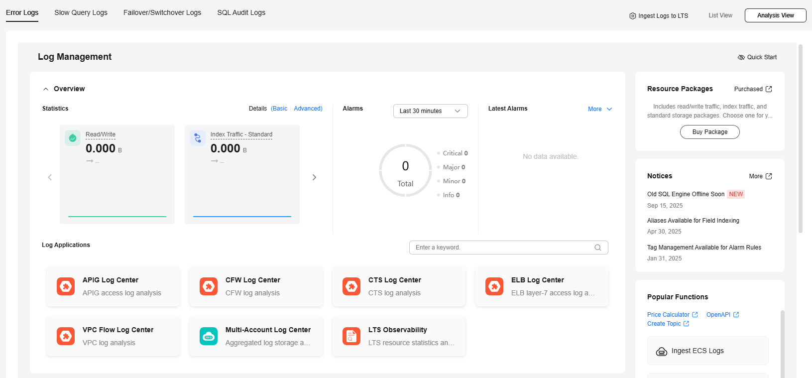Click the Buy Package button
Image resolution: width=812 pixels, height=378 pixels.
pos(709,132)
